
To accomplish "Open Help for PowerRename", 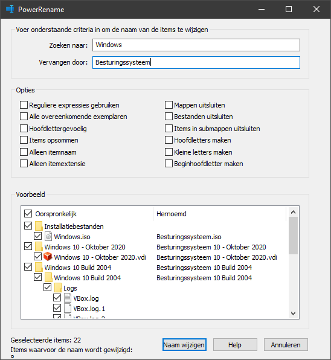I will tap(235, 345).
